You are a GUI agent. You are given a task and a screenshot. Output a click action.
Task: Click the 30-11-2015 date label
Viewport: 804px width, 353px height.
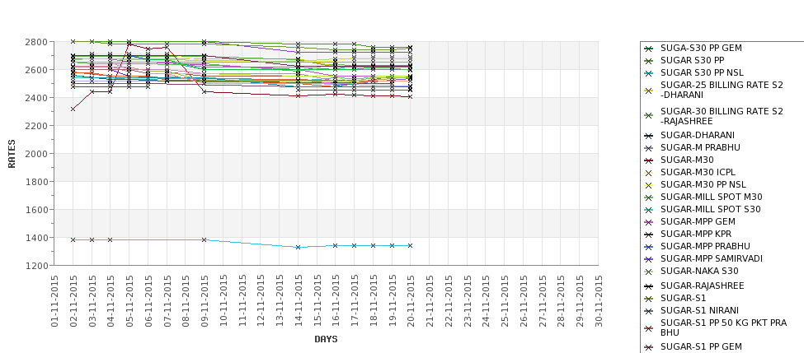(x=598, y=301)
